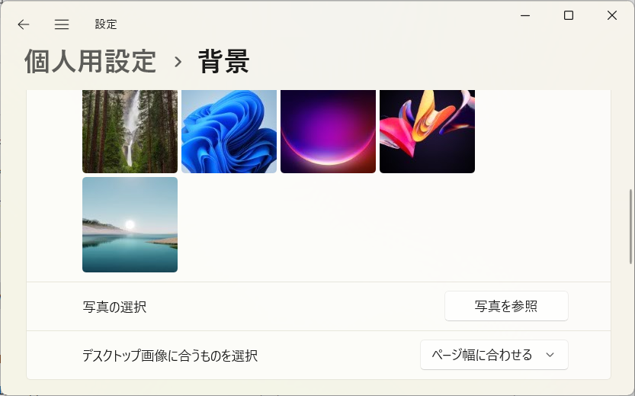Pick the purple glowing arc wallpaper
The width and height of the screenshot is (635, 396).
point(328,131)
